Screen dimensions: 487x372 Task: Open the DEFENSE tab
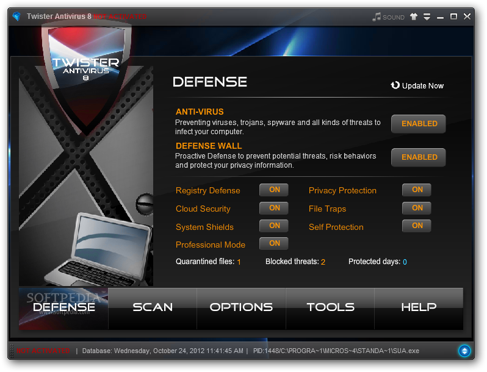point(63,309)
